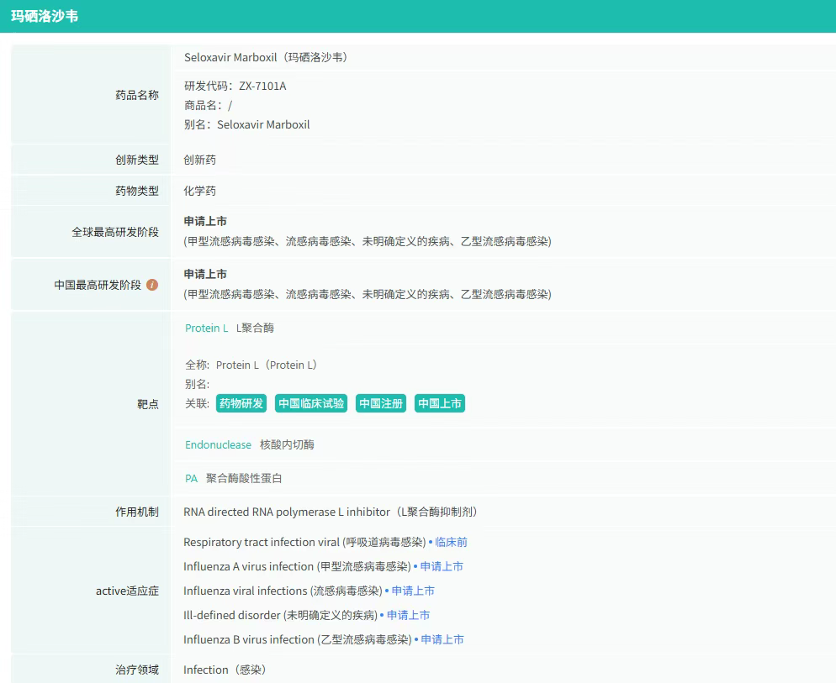
Task: Click the 研发代码 ZX-7101A text
Action: (x=235, y=87)
